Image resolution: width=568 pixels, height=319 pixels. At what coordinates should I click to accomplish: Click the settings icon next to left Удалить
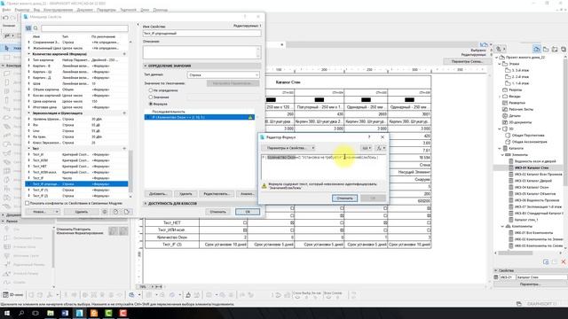[105, 212]
